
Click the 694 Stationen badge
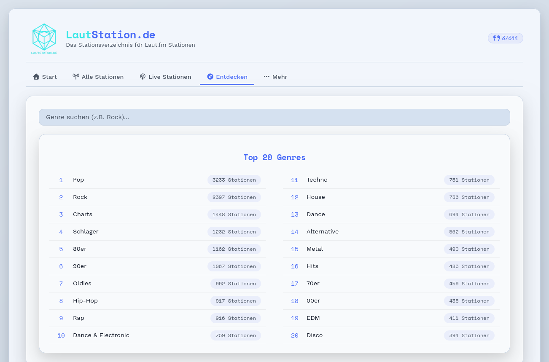tap(469, 215)
